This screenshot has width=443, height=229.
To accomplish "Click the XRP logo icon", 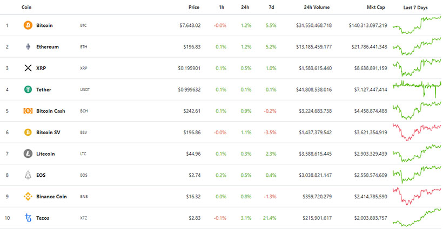I will (28, 68).
